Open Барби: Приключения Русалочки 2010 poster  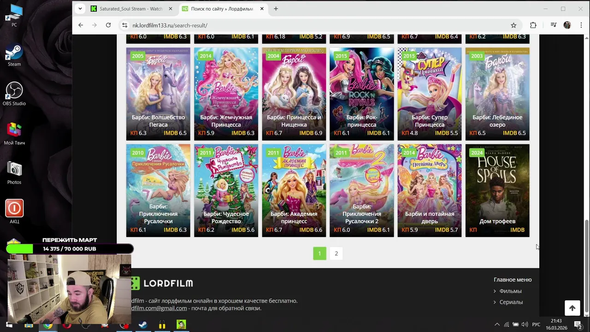pyautogui.click(x=158, y=190)
